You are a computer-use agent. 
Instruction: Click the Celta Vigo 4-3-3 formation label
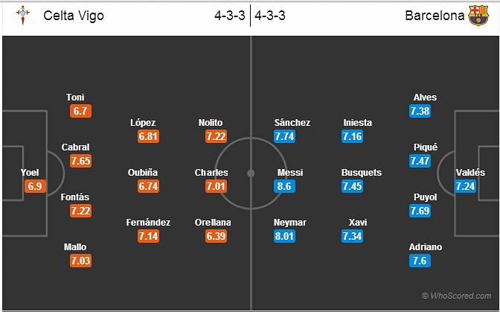(230, 16)
